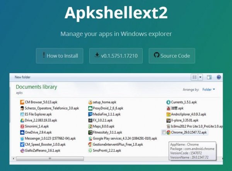Click the OneDrive_2.9.4 apk icon
The image size is (232, 171).
tap(22, 132)
